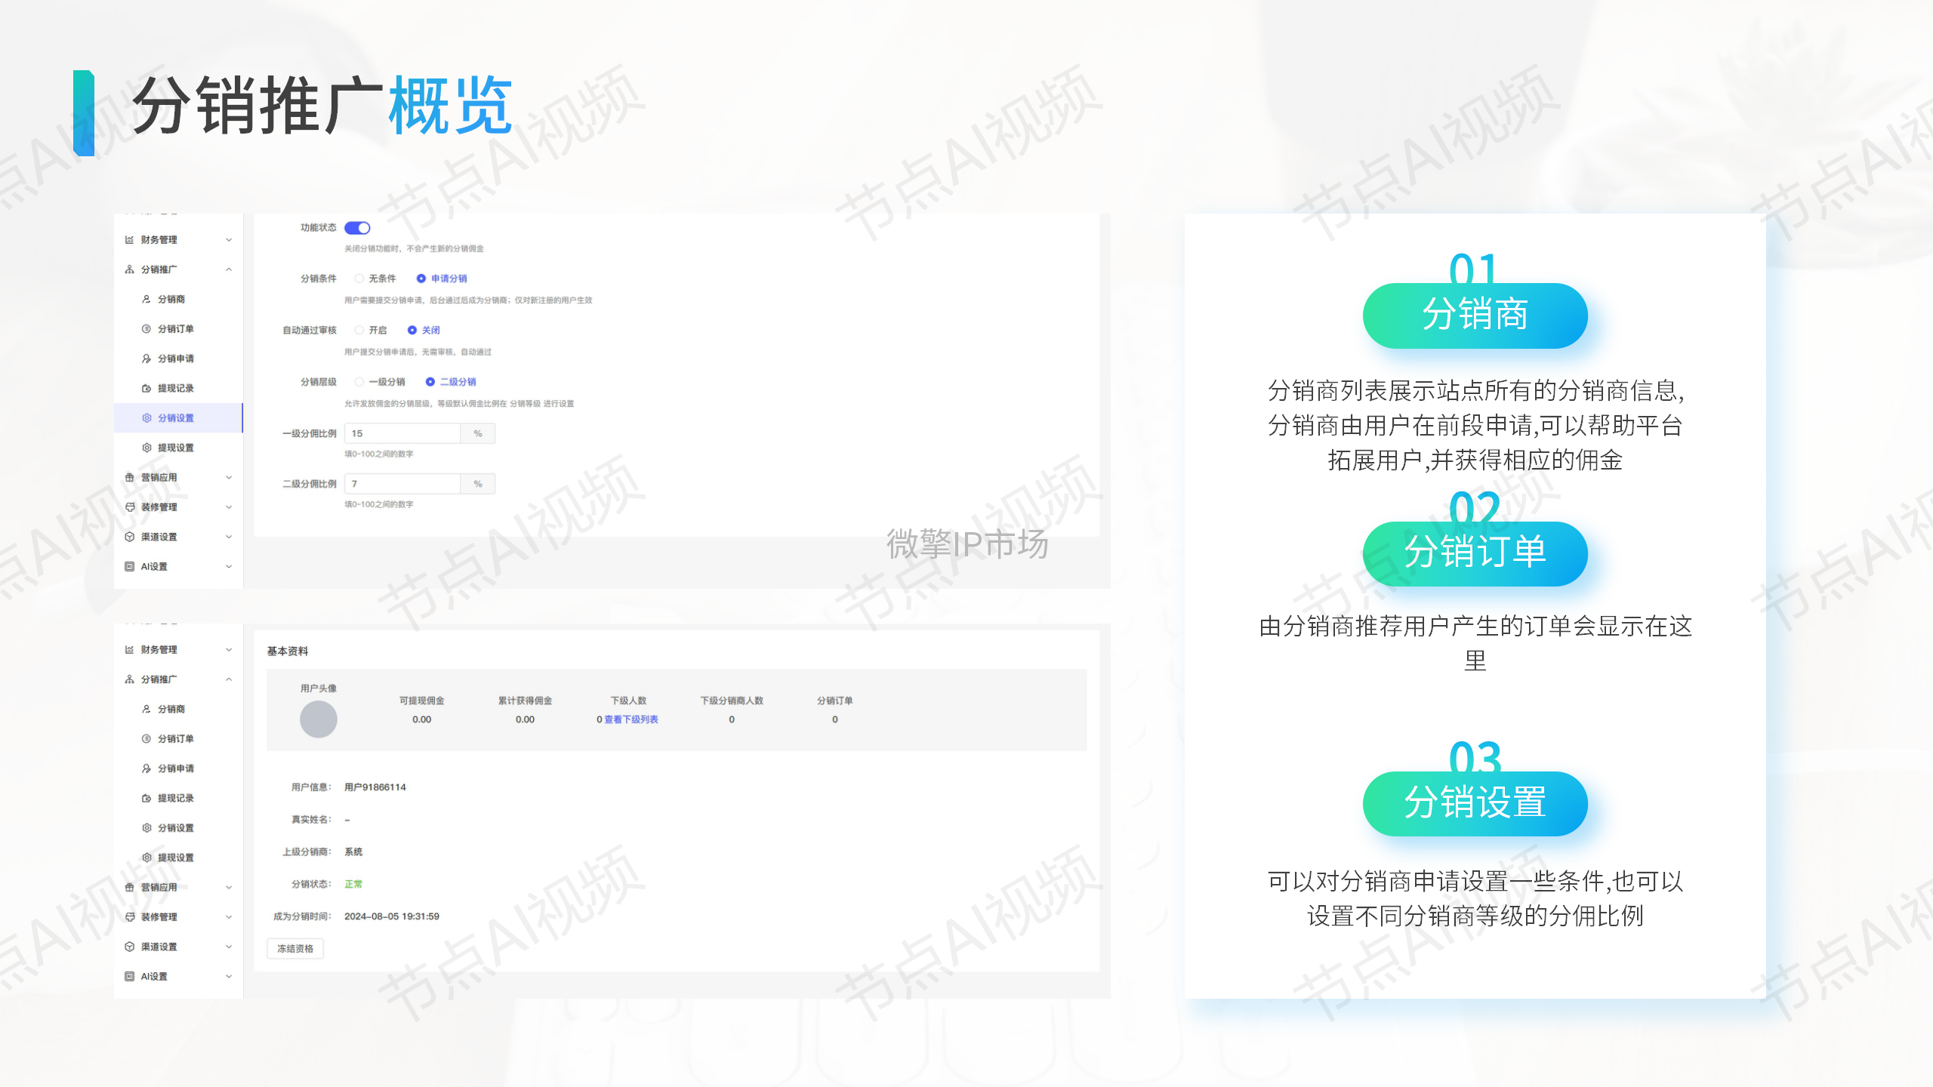The width and height of the screenshot is (1933, 1087).
Task: Click 渠道设置 cube icon in settings-form screenshot
Action: pyautogui.click(x=129, y=537)
